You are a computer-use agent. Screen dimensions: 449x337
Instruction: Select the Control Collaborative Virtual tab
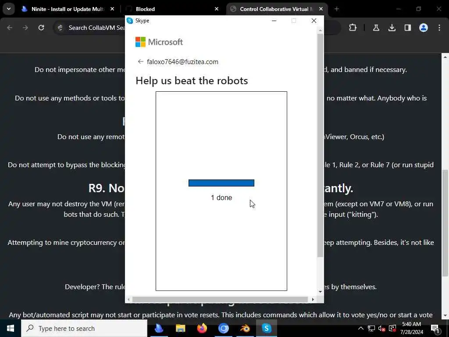point(277,9)
